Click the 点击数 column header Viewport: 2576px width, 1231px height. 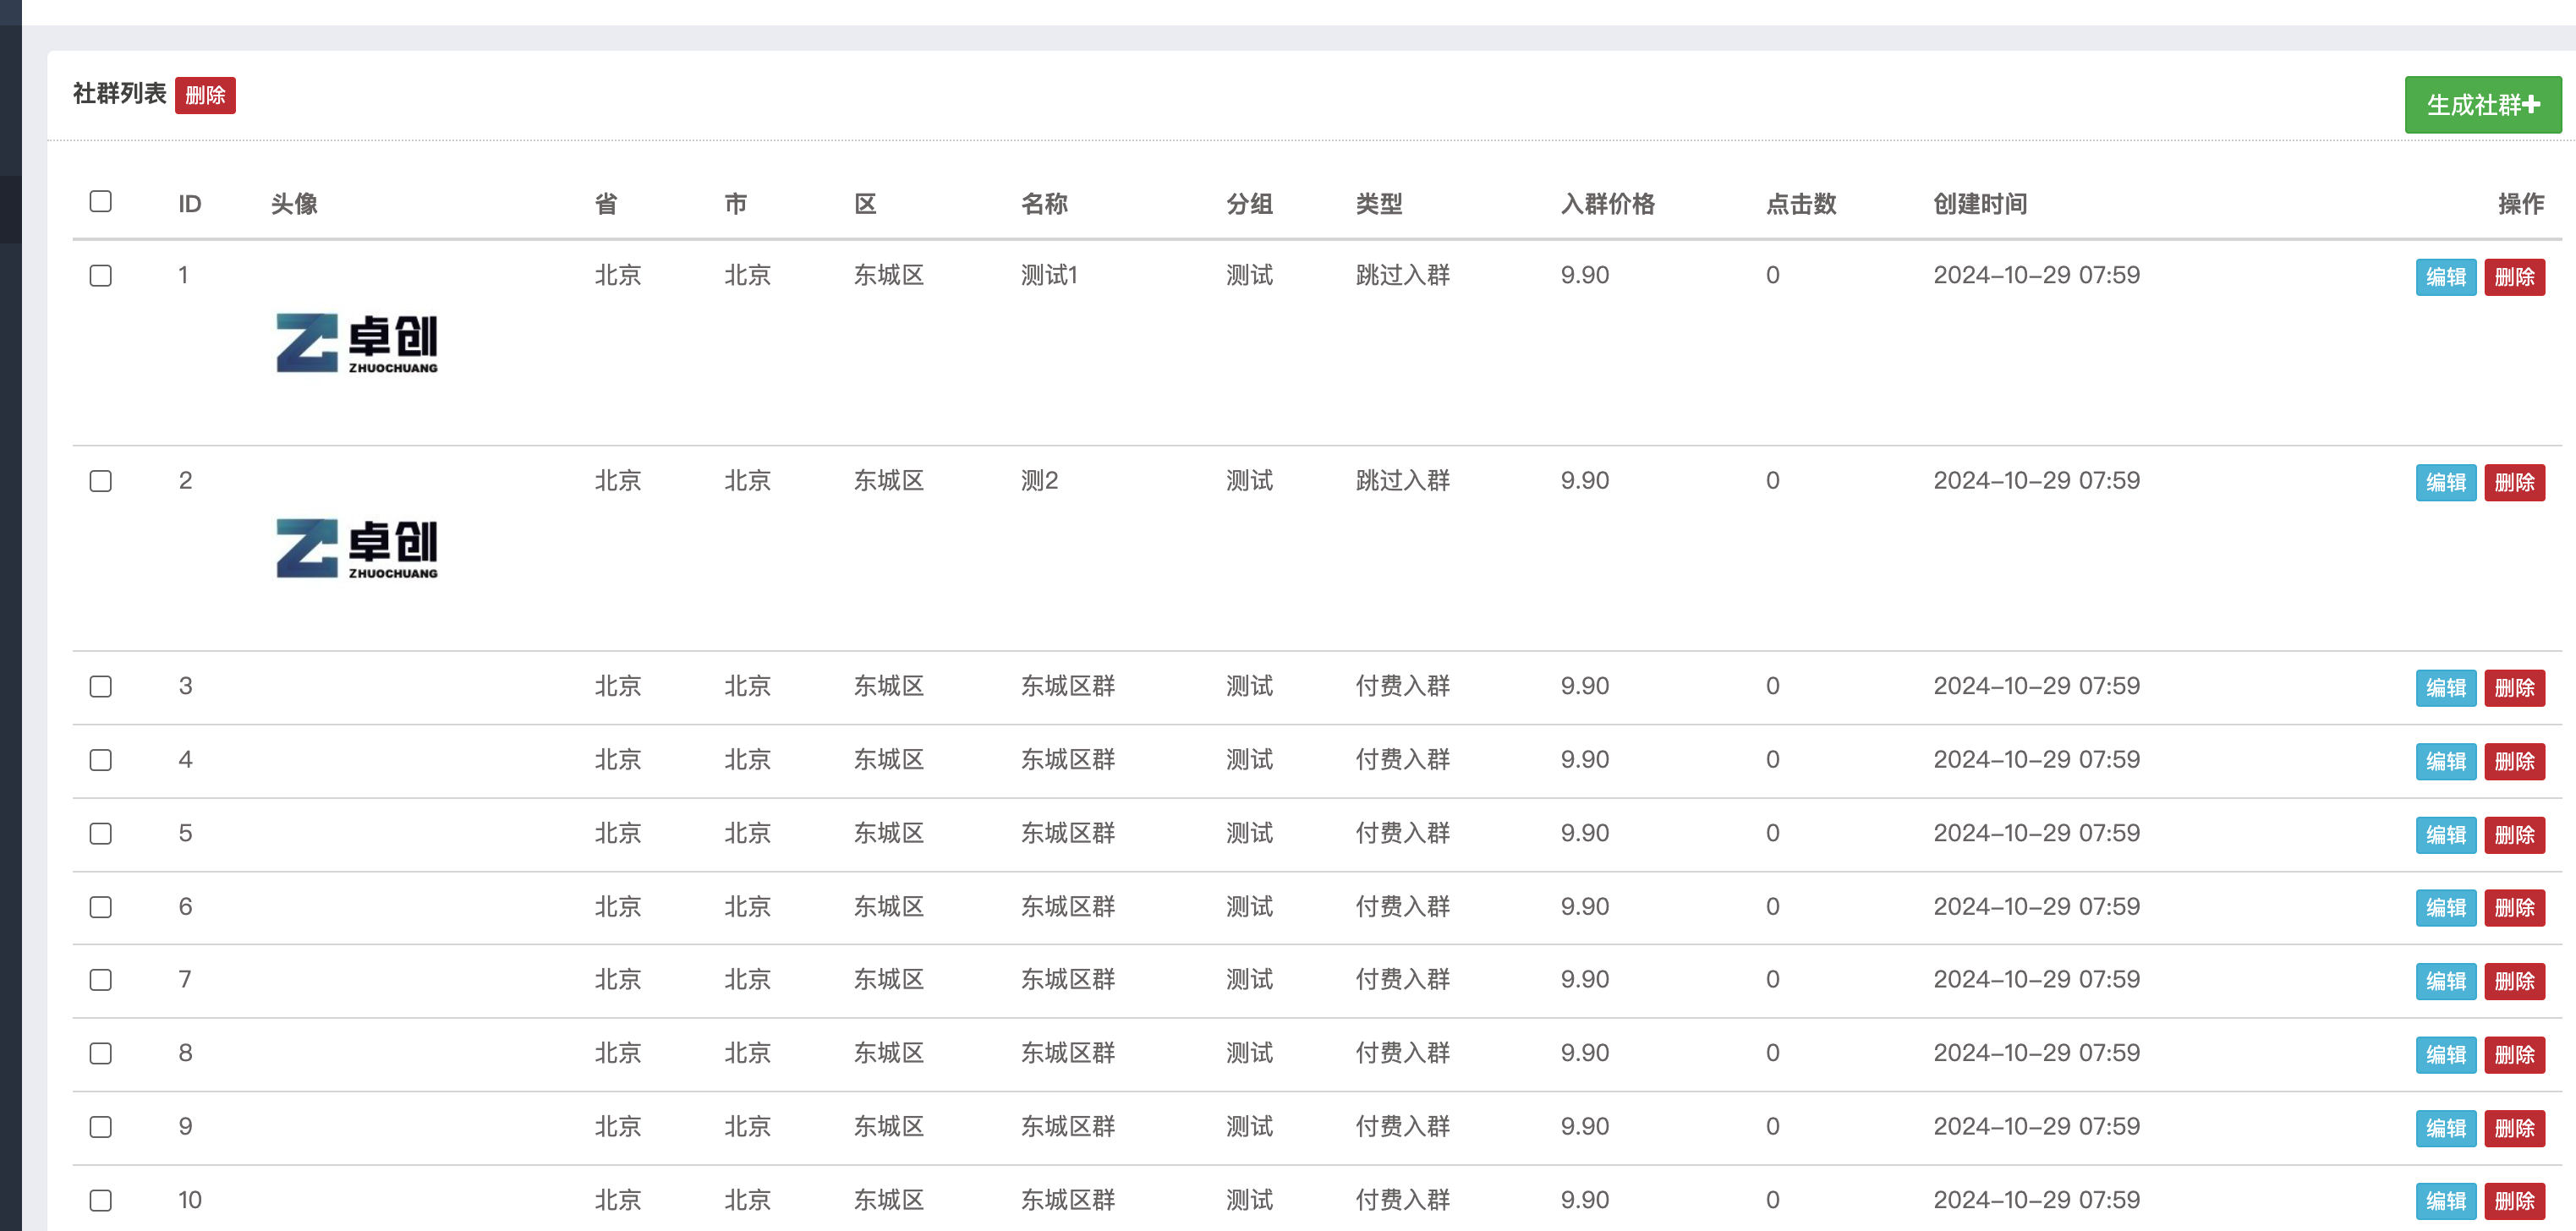click(x=1801, y=204)
